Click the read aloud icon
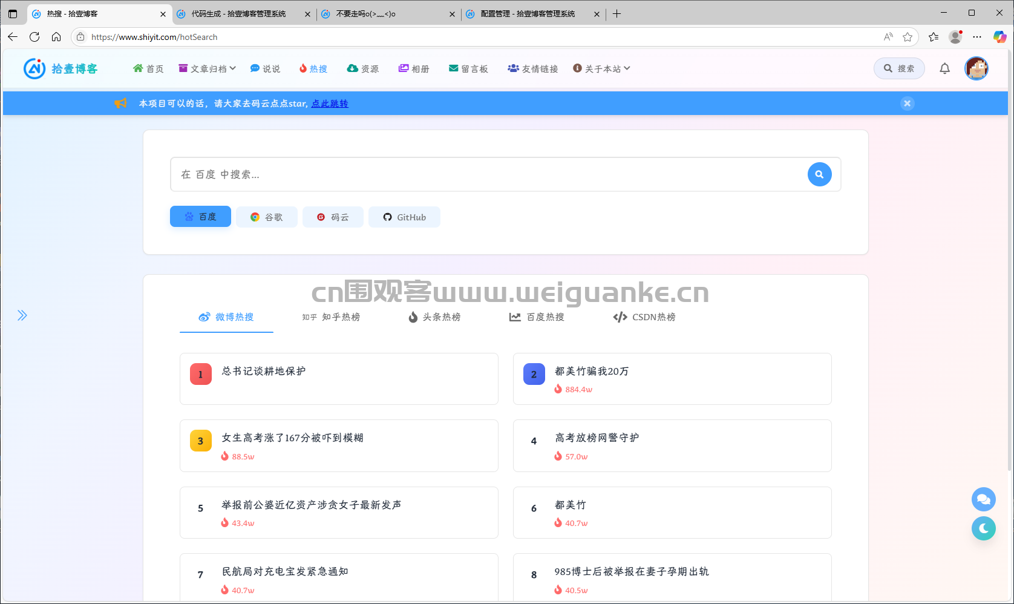The image size is (1014, 604). 888,37
